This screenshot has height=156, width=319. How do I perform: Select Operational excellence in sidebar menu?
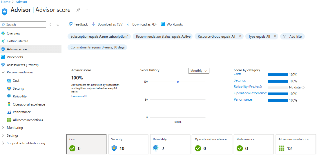[x=29, y=104]
